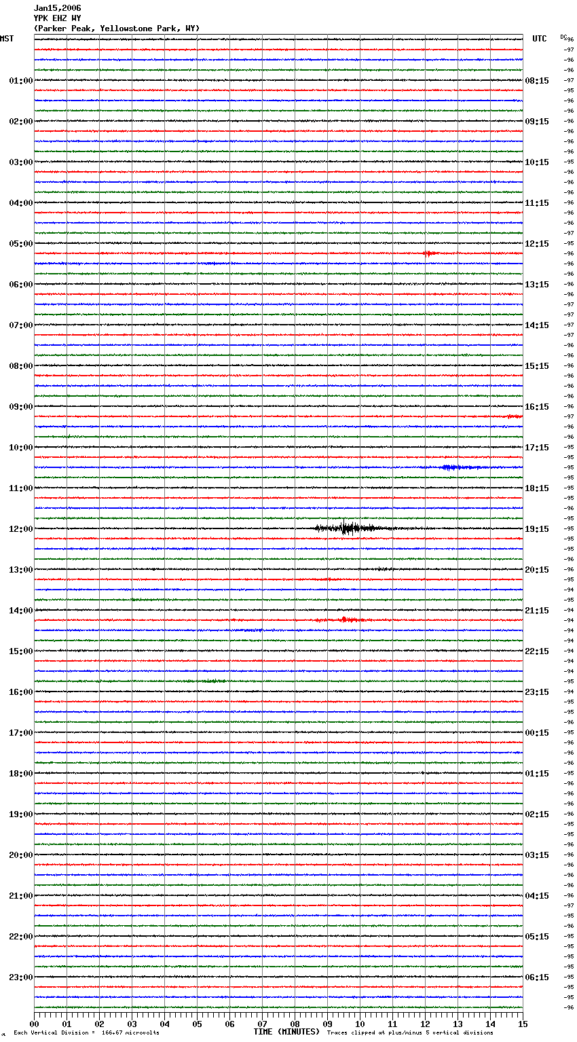Select the 06:00 MST time label

click(21, 285)
